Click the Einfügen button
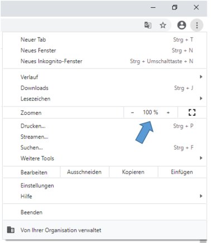Image resolution: width=212 pixels, height=243 pixels. coord(182,172)
